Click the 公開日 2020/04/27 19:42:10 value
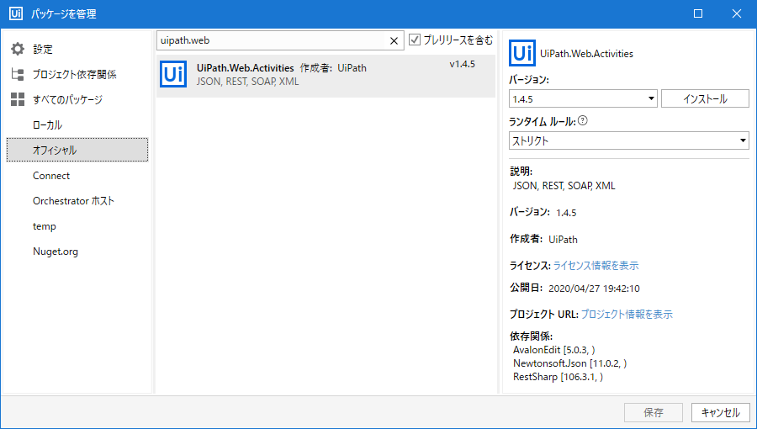 [594, 289]
